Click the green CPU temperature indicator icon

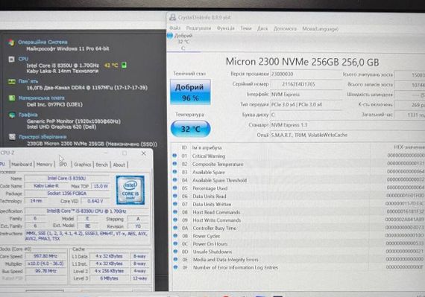[x=124, y=65]
